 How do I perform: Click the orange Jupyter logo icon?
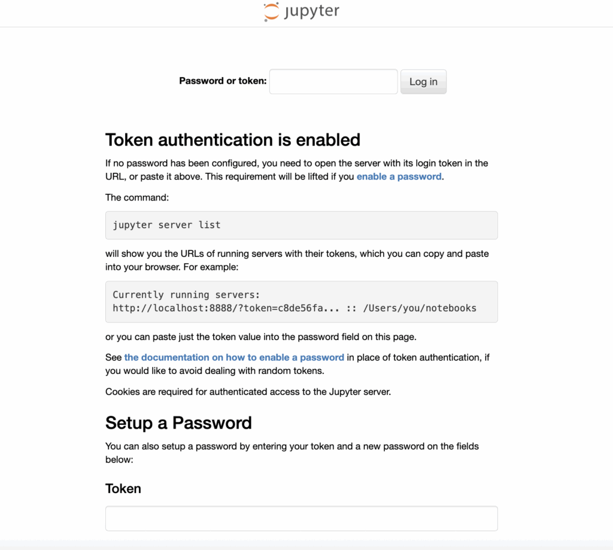pyautogui.click(x=271, y=12)
